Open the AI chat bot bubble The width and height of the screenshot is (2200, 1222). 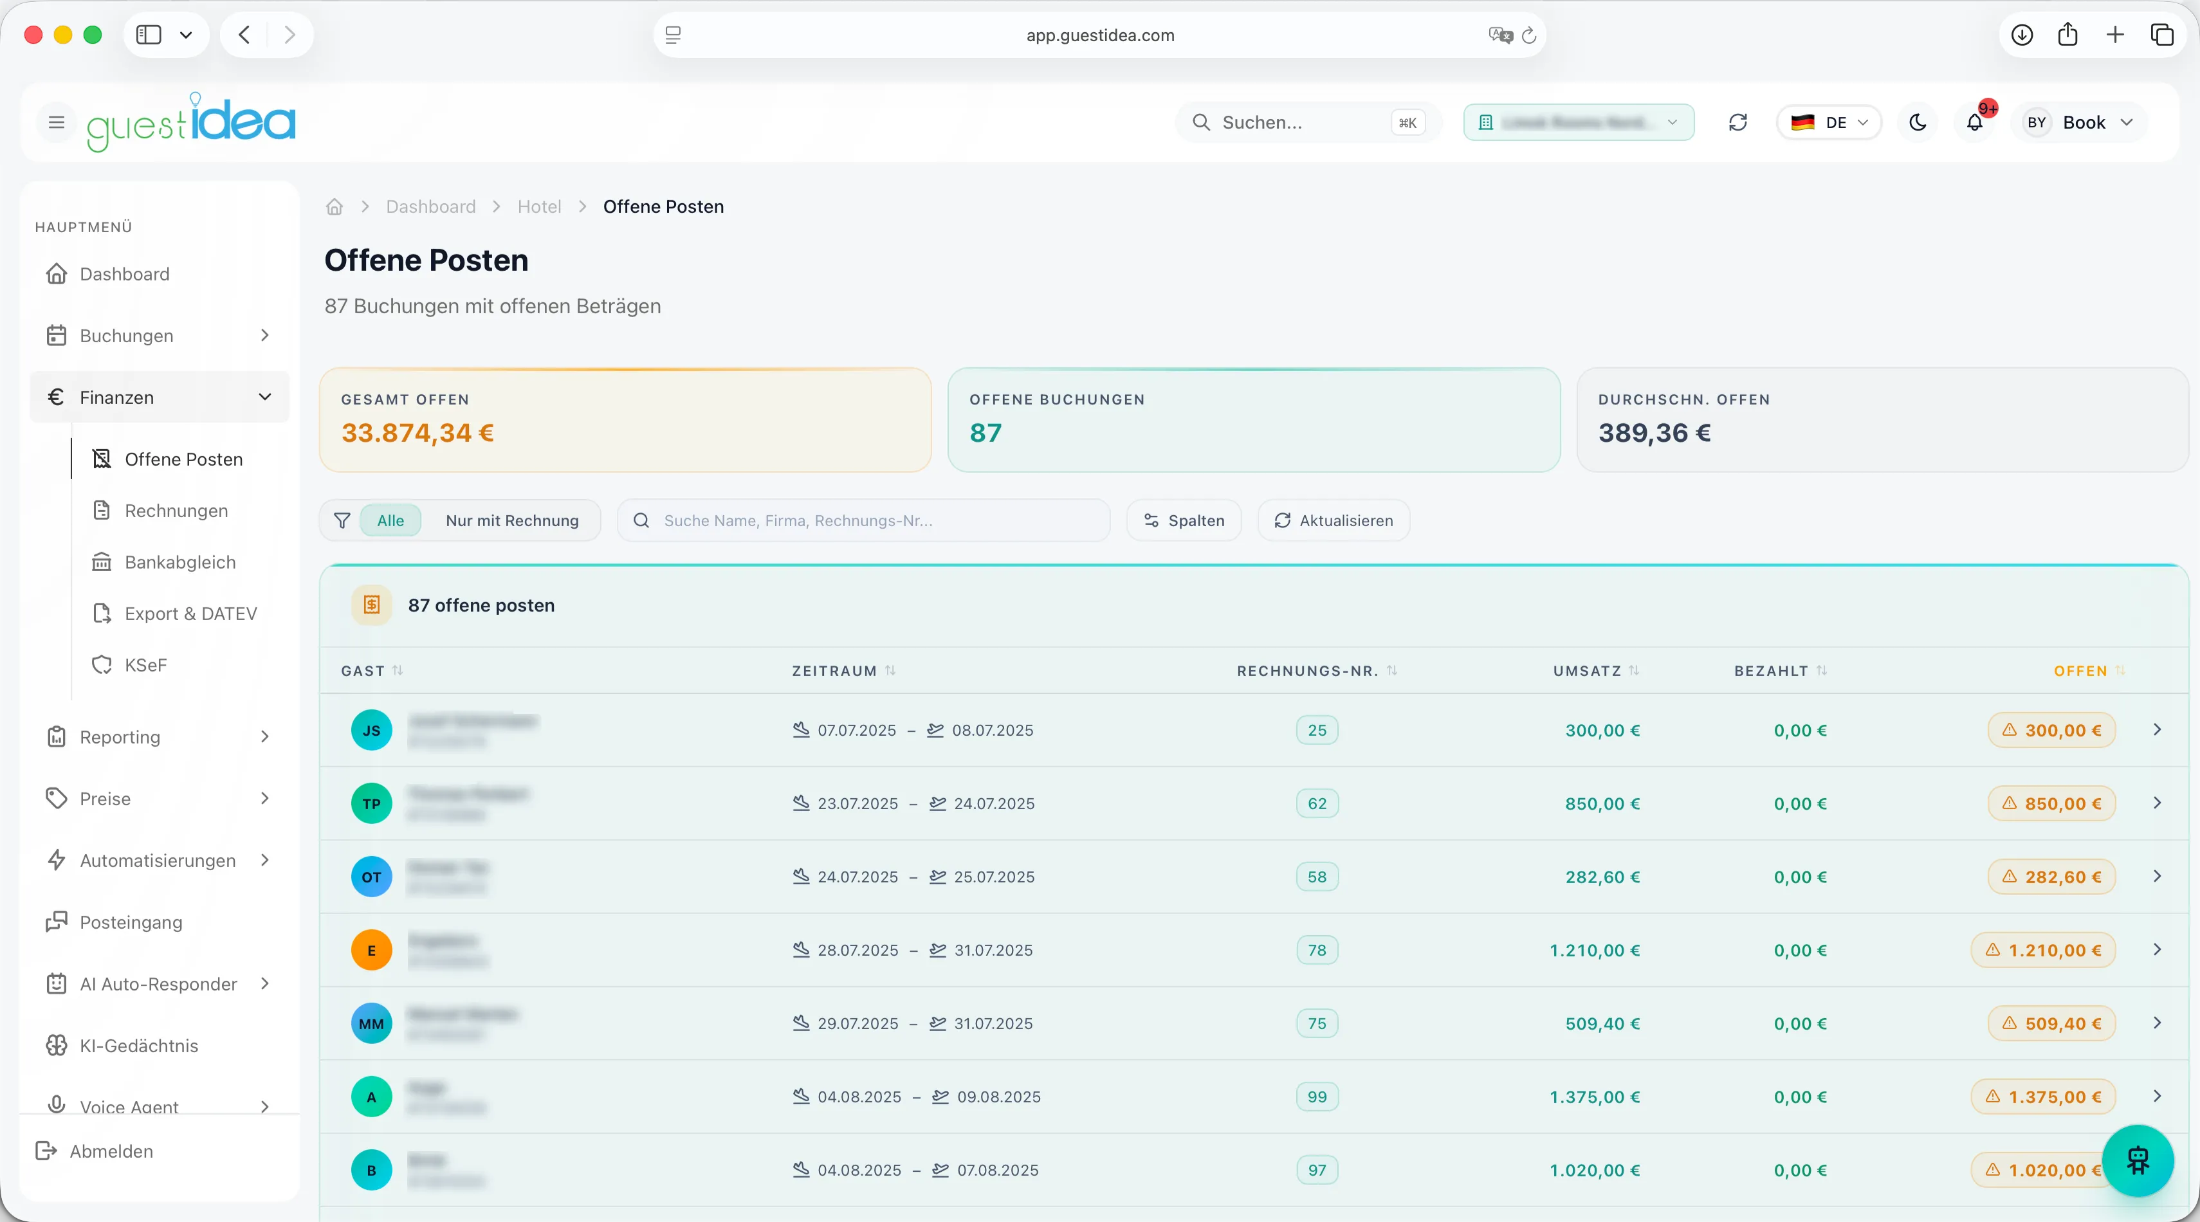tap(2138, 1160)
